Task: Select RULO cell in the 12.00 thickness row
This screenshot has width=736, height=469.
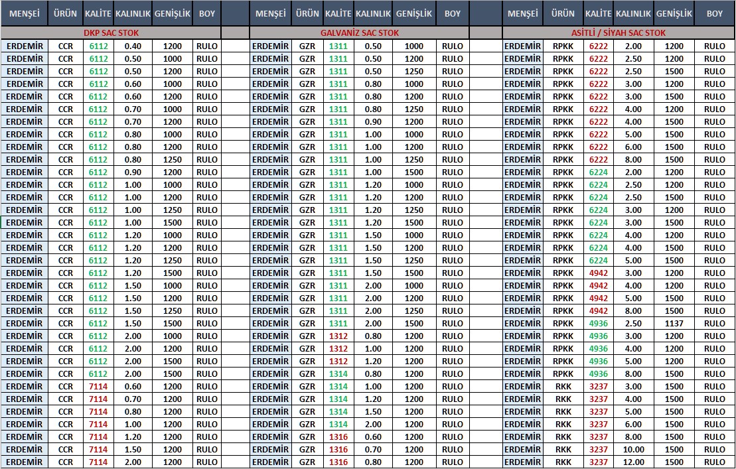Action: pyautogui.click(x=714, y=462)
